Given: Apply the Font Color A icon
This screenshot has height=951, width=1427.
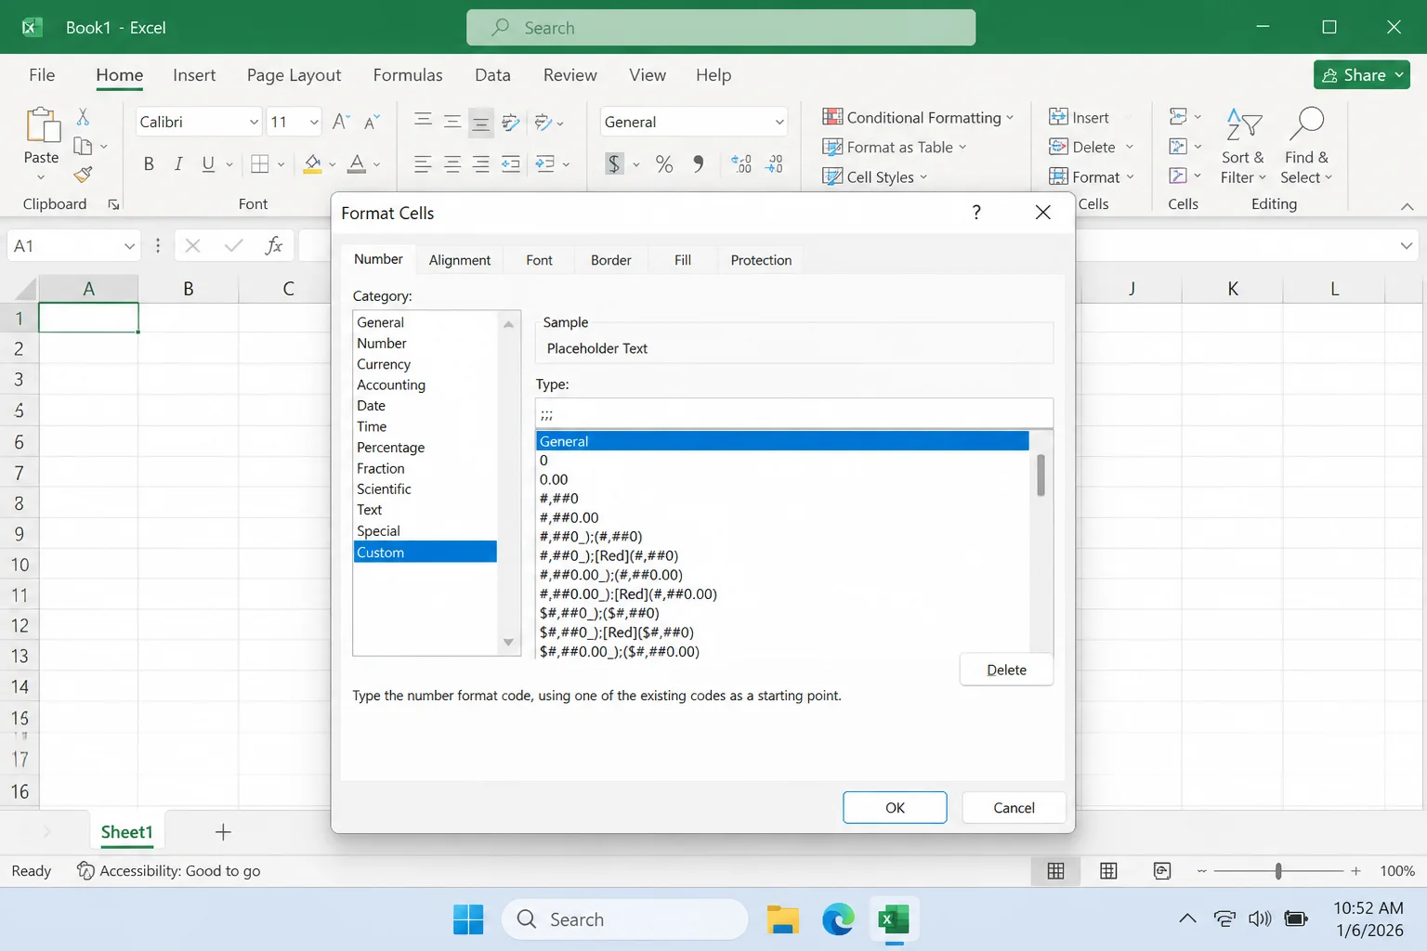Looking at the screenshot, I should (357, 164).
